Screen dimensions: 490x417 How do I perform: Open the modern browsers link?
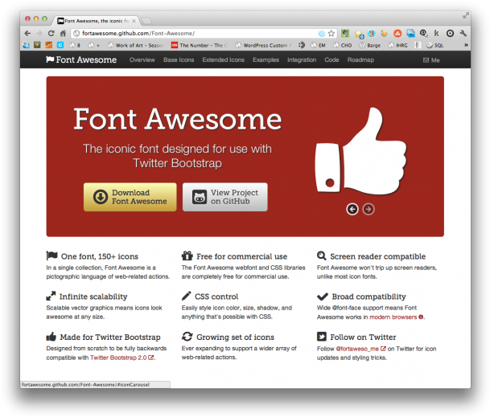pyautogui.click(x=396, y=317)
